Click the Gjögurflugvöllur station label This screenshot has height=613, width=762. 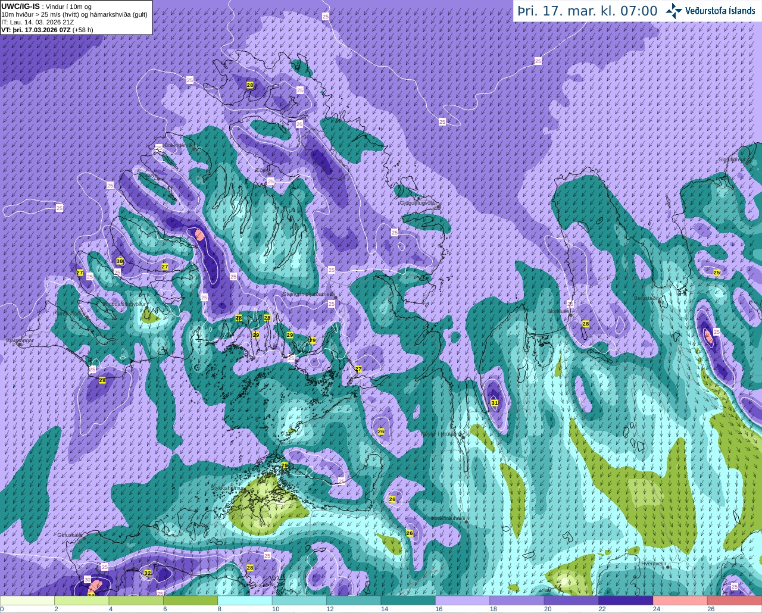[x=419, y=203]
